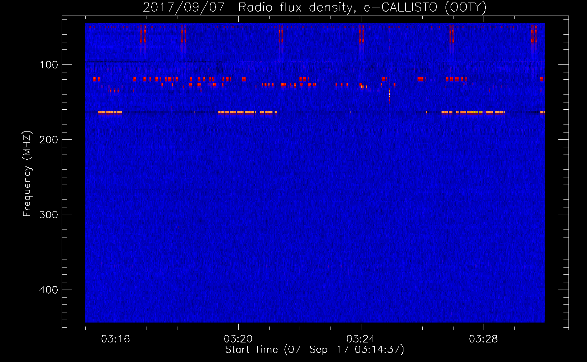
Task: Click the 300 frequency tick label
Action: (49, 215)
